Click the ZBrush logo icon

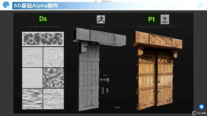(x=101, y=19)
